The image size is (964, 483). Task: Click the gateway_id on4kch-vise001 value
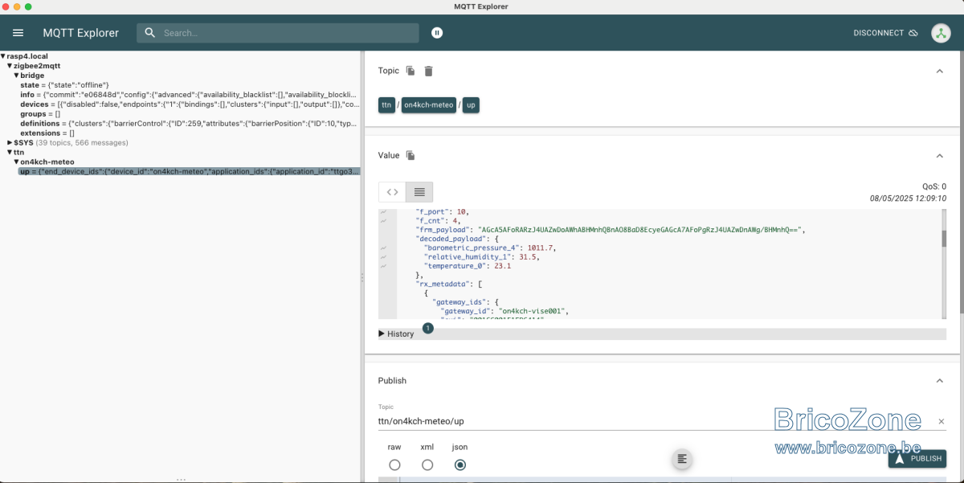click(x=533, y=311)
